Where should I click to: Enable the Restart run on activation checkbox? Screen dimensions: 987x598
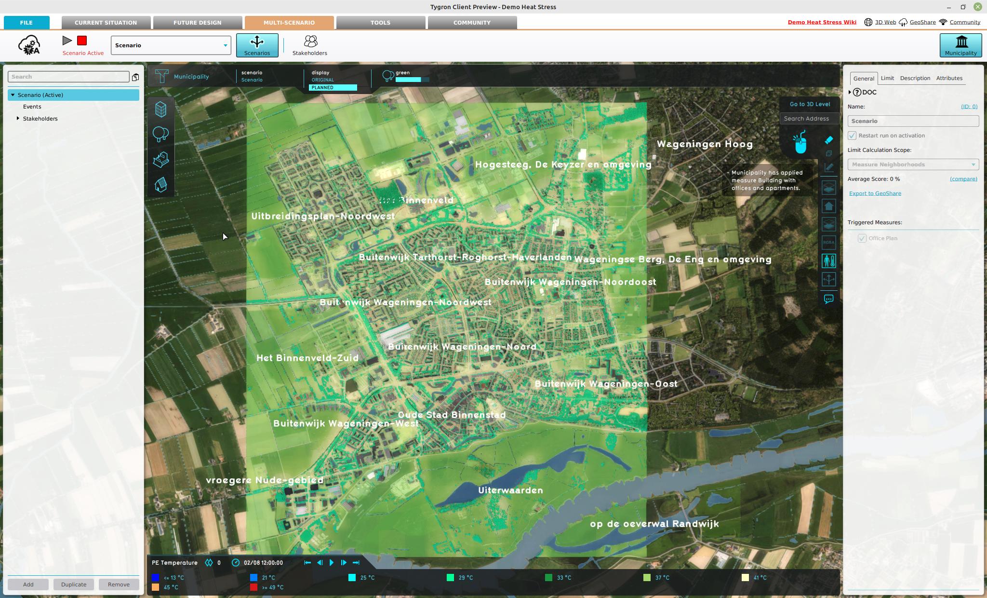coord(852,136)
